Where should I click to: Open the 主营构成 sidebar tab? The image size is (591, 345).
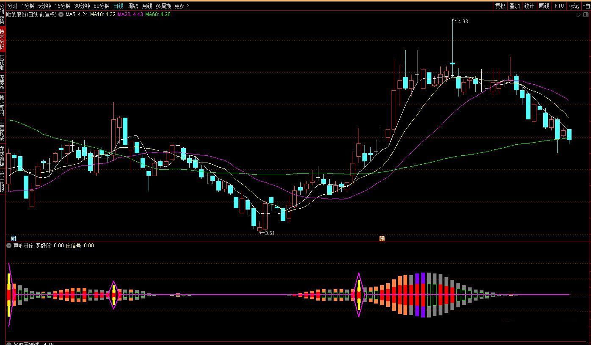[x=3, y=131]
